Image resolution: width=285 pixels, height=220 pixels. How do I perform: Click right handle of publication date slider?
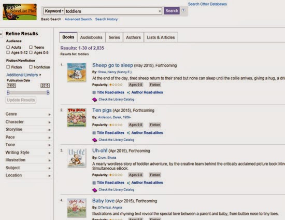tap(48, 93)
